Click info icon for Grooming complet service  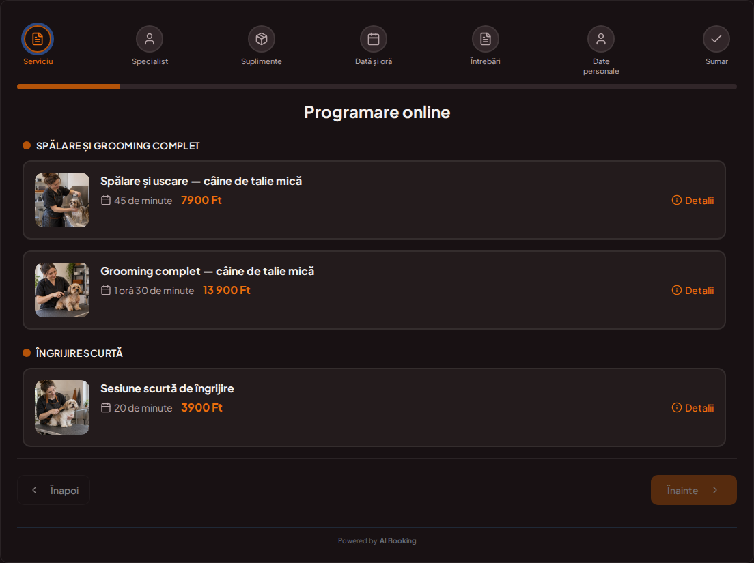[677, 290]
